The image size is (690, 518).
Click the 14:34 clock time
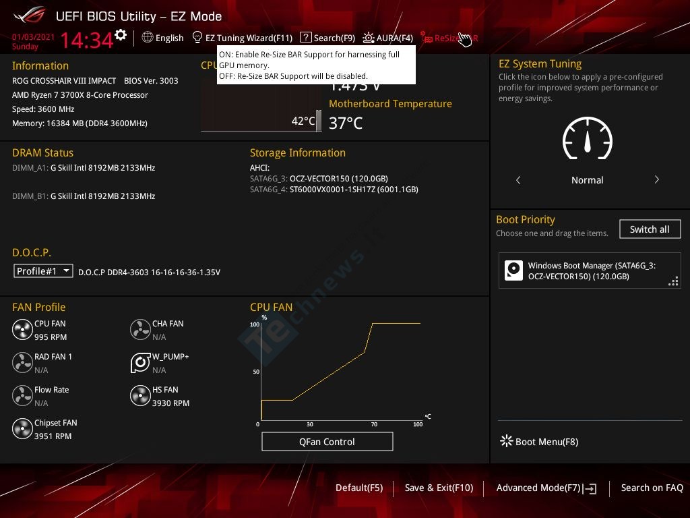point(87,40)
